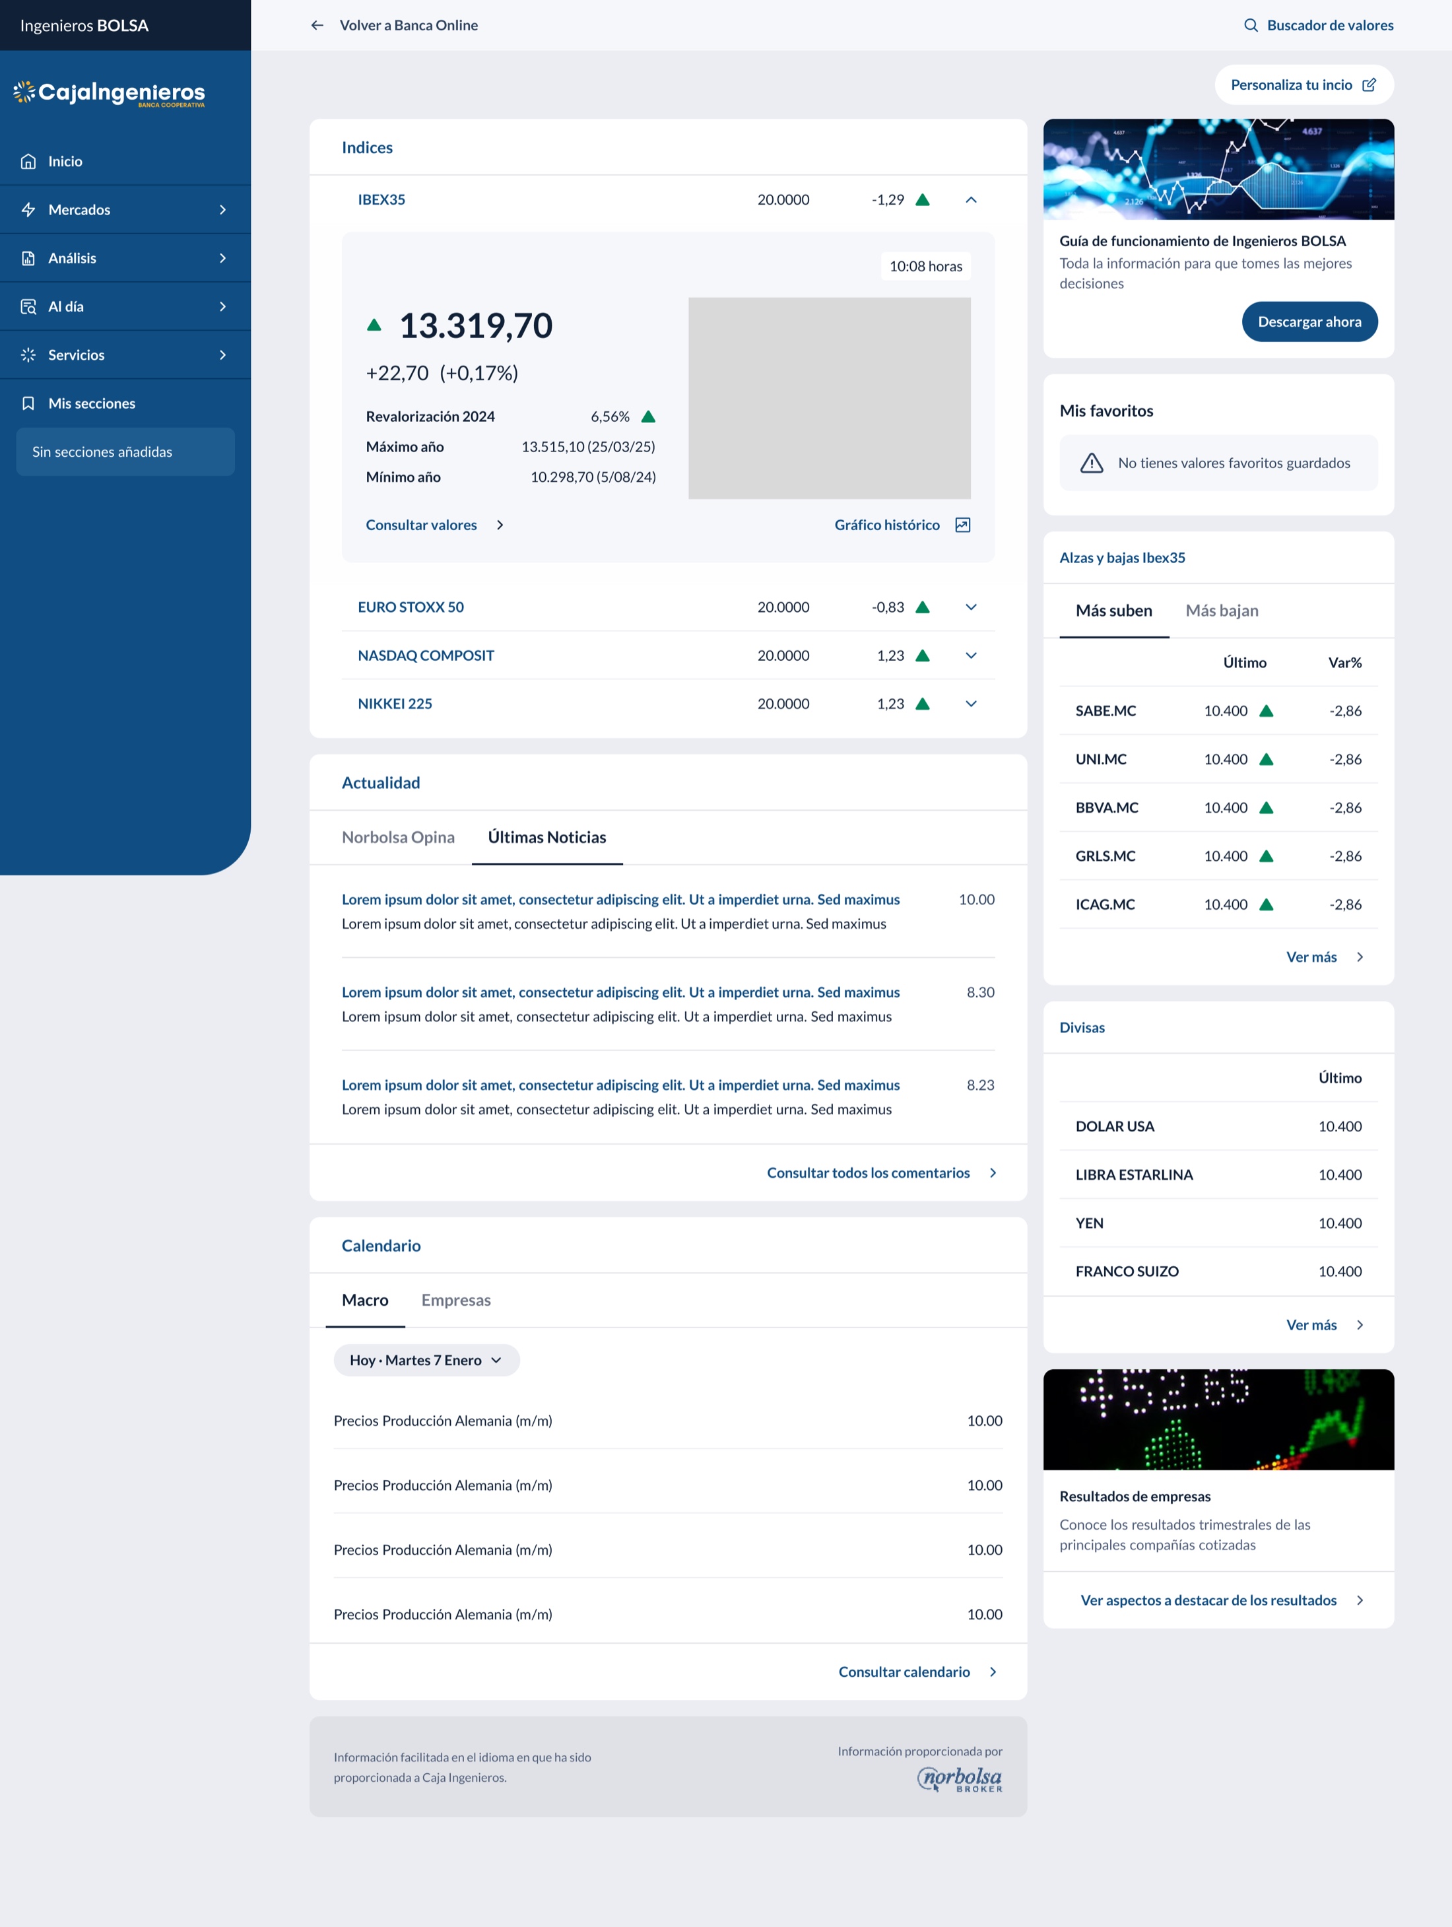Click the chart icon next to Gráfico histórico
This screenshot has width=1452, height=1927.
click(x=962, y=524)
